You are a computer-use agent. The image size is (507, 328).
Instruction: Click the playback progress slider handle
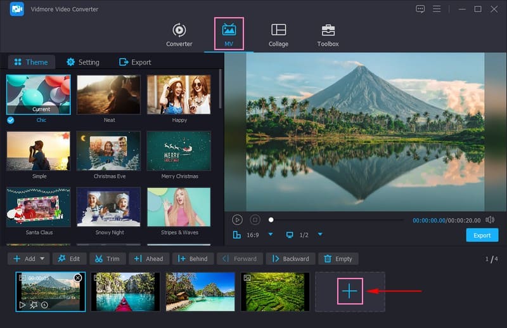pyautogui.click(x=271, y=220)
